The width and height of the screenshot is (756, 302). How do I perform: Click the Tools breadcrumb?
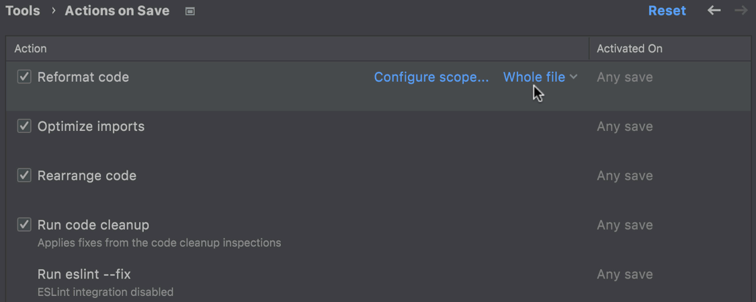pos(23,11)
